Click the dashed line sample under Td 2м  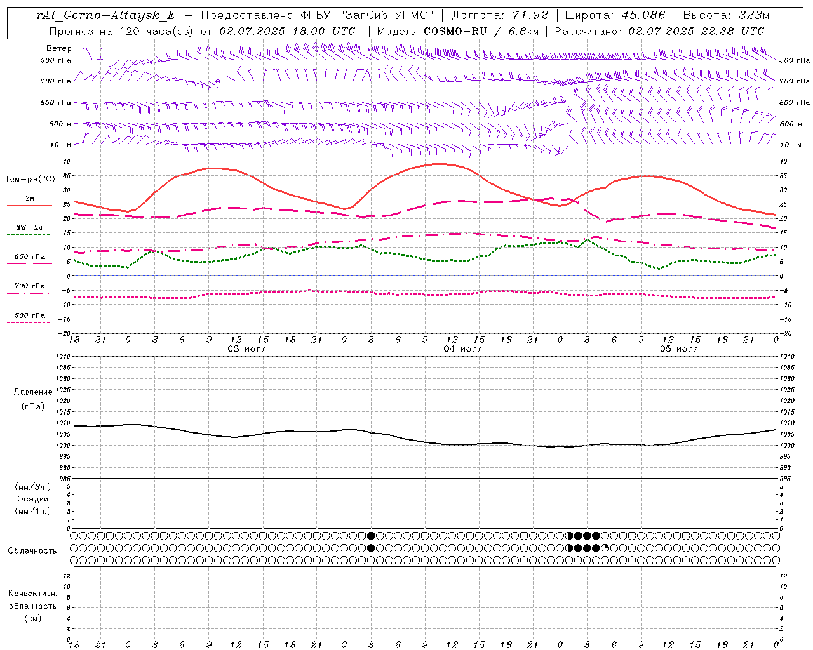[28, 235]
